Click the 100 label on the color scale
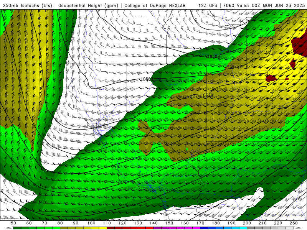The height and width of the screenshot is (230, 307). click(x=91, y=223)
